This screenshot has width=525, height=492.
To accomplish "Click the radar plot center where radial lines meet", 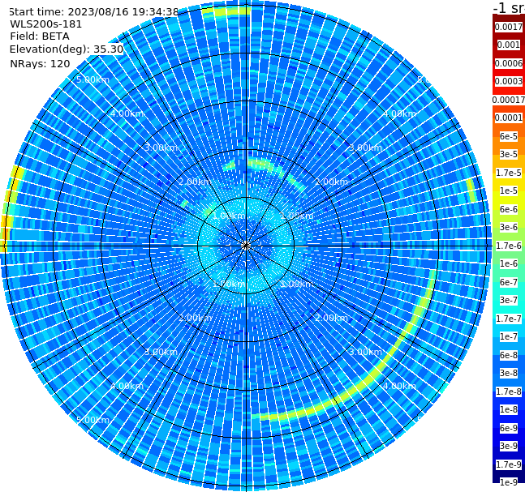I will tap(246, 246).
